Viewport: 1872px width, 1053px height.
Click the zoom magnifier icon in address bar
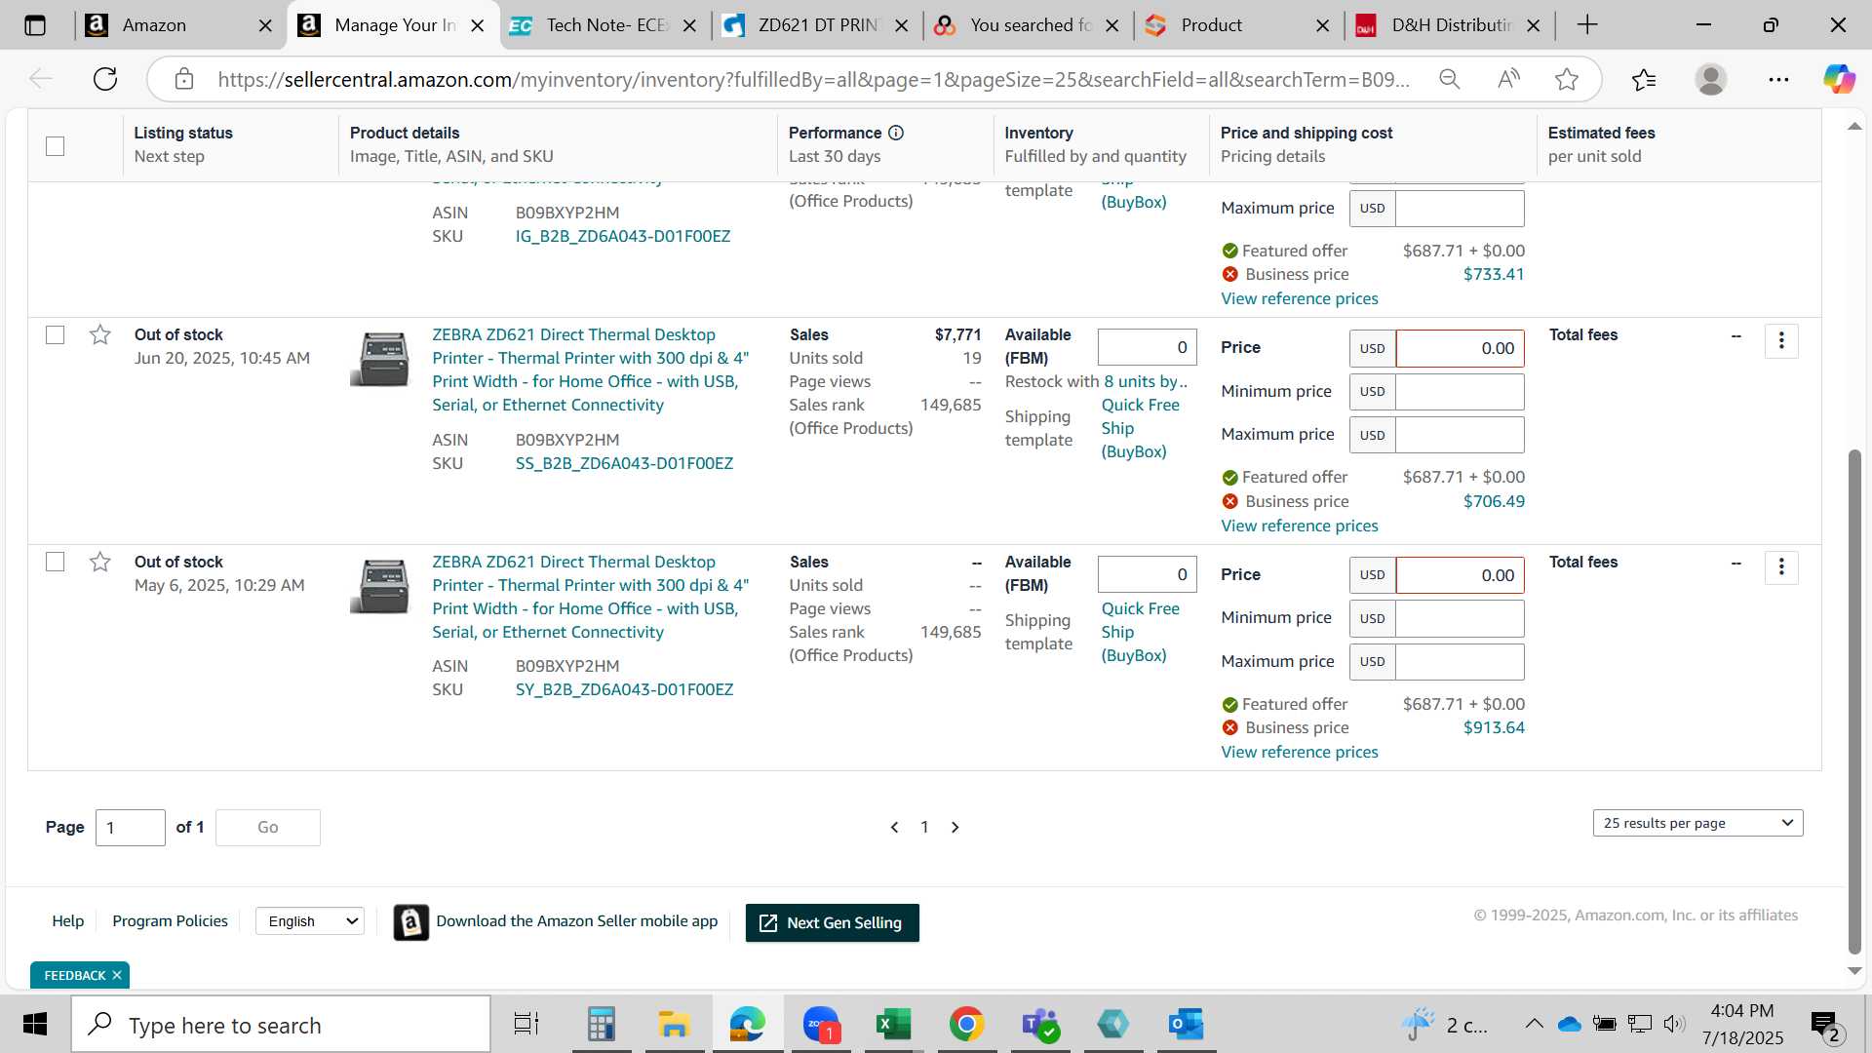tap(1450, 79)
